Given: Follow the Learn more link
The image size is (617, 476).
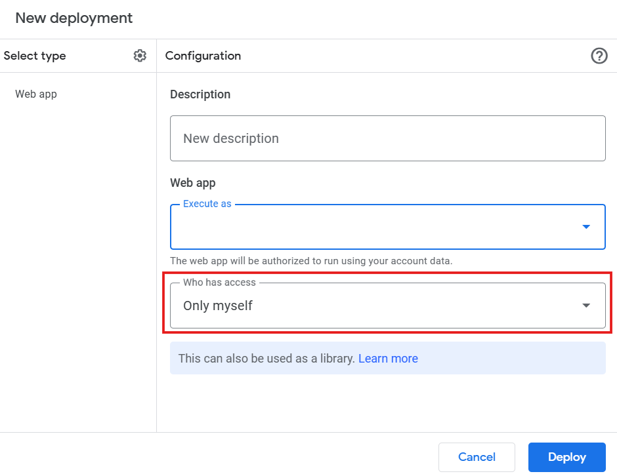Looking at the screenshot, I should pos(388,359).
